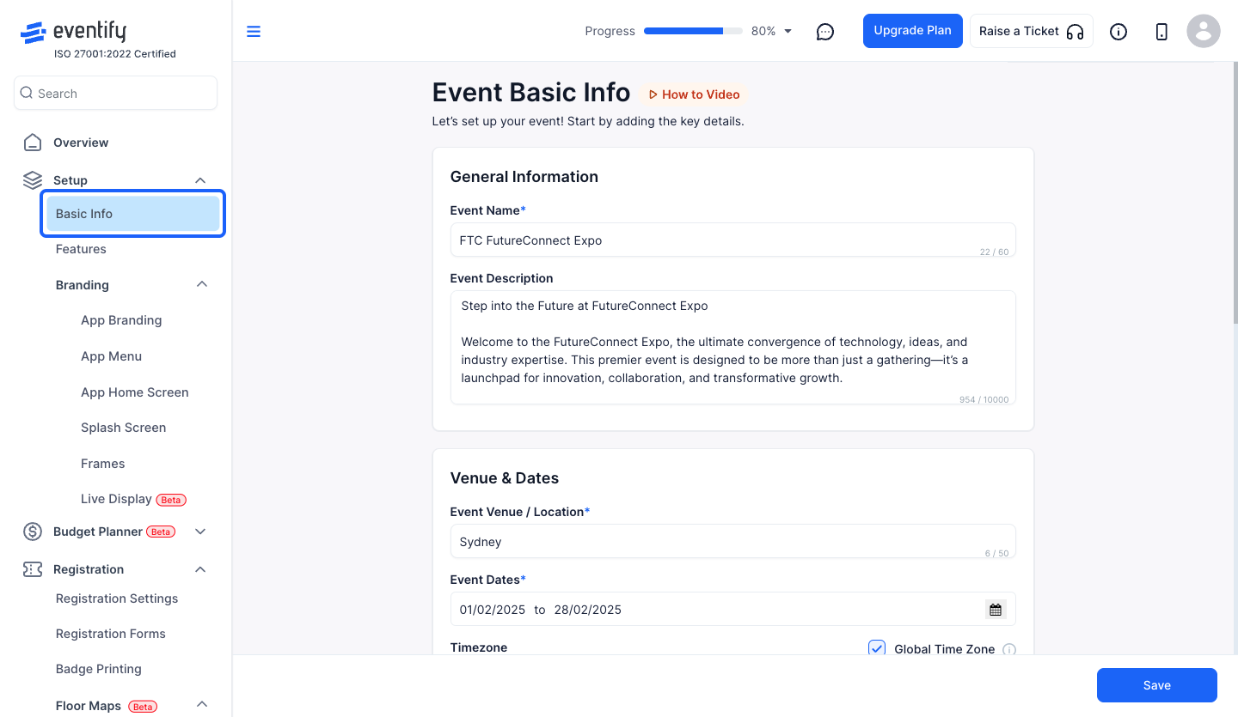Open Frames in the sidebar
The image size is (1238, 717).
(x=102, y=464)
